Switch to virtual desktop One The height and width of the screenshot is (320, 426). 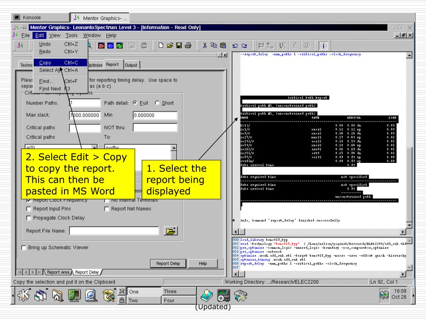tap(144, 292)
